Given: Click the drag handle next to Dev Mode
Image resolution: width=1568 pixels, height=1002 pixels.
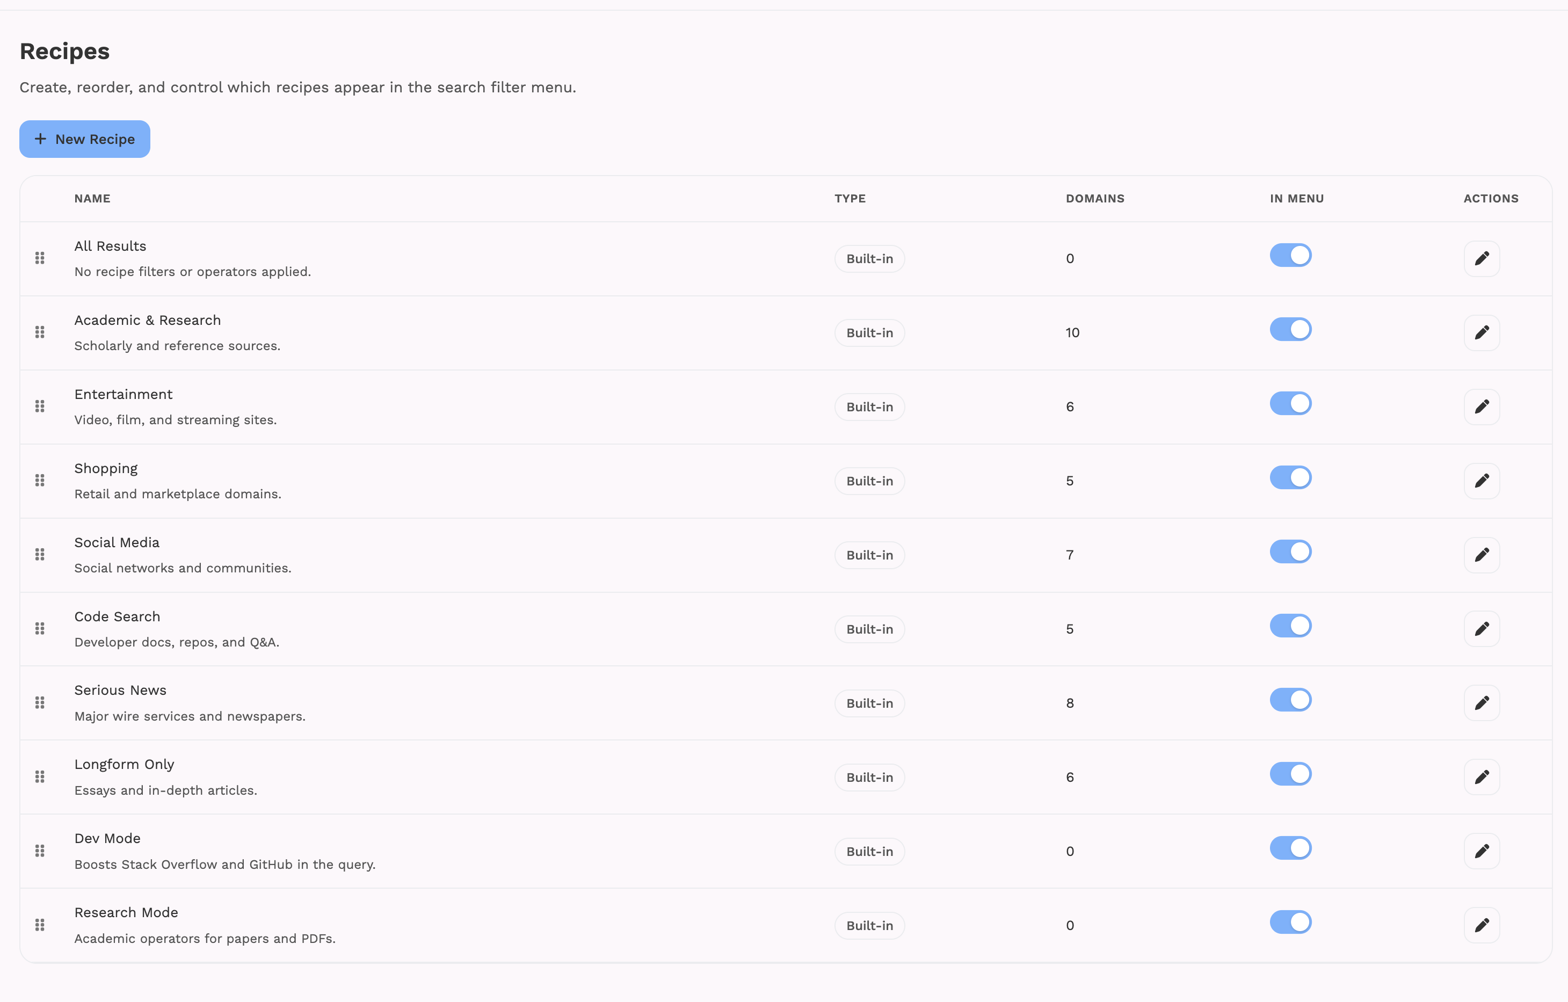Looking at the screenshot, I should pyautogui.click(x=40, y=851).
